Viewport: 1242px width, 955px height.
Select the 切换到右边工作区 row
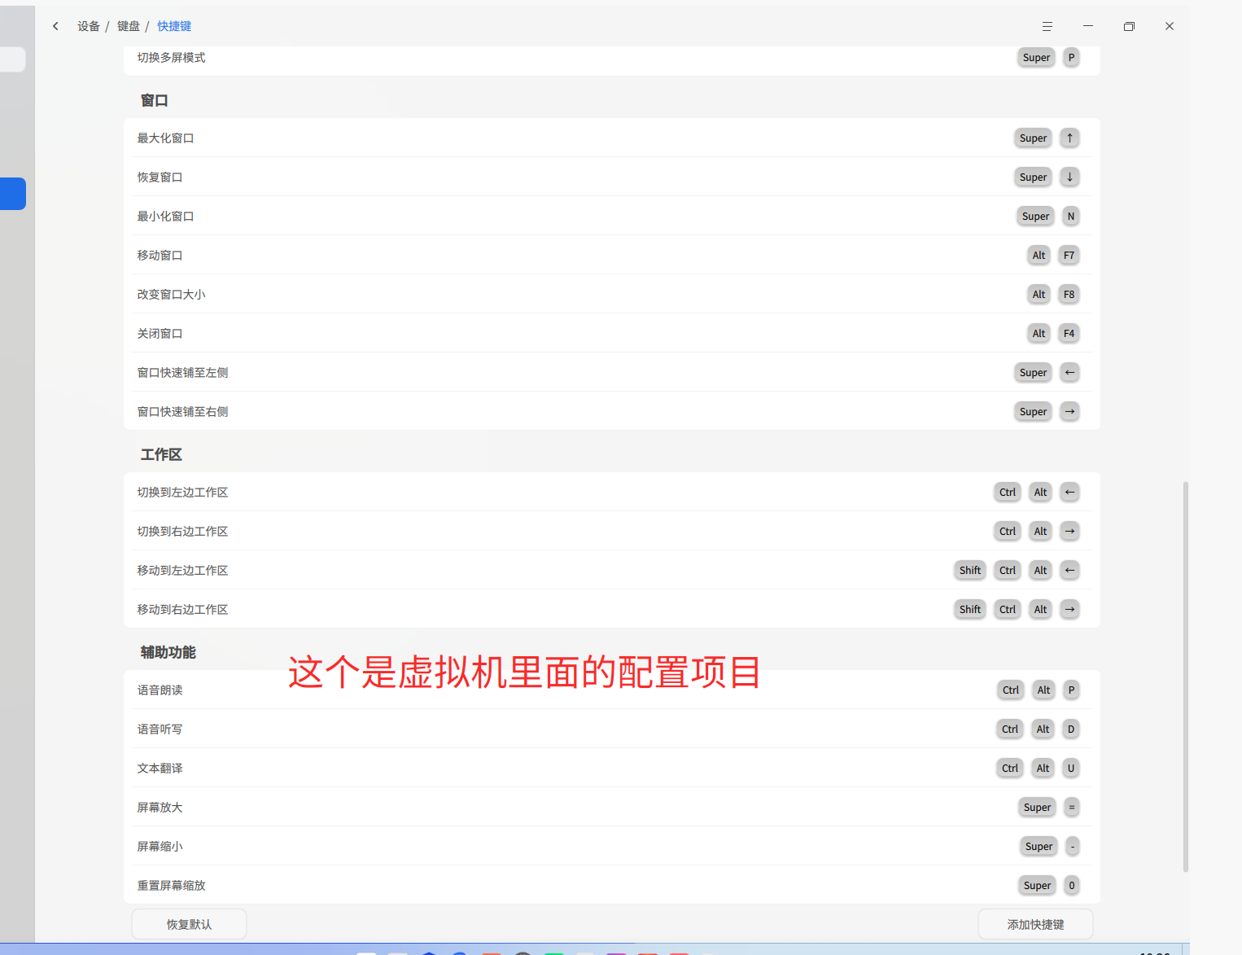point(612,531)
